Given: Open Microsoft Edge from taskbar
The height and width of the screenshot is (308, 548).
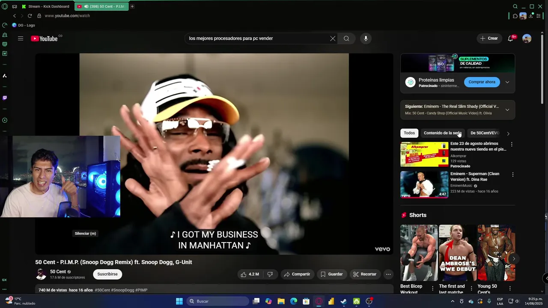Looking at the screenshot, I should (x=294, y=301).
